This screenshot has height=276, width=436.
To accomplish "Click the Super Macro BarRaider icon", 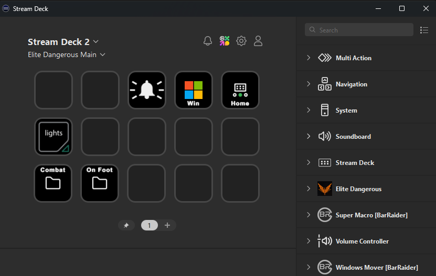I will 324,215.
